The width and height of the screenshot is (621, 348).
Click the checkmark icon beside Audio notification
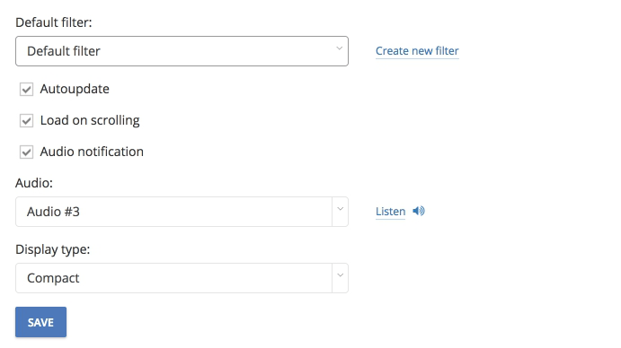[x=27, y=152]
